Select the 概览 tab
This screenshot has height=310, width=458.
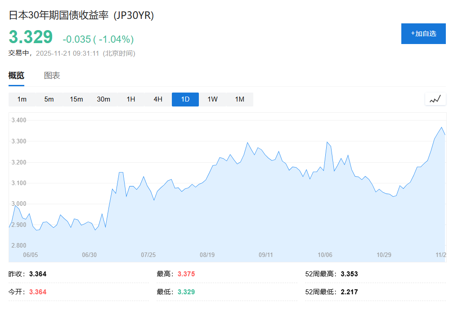tap(15, 75)
